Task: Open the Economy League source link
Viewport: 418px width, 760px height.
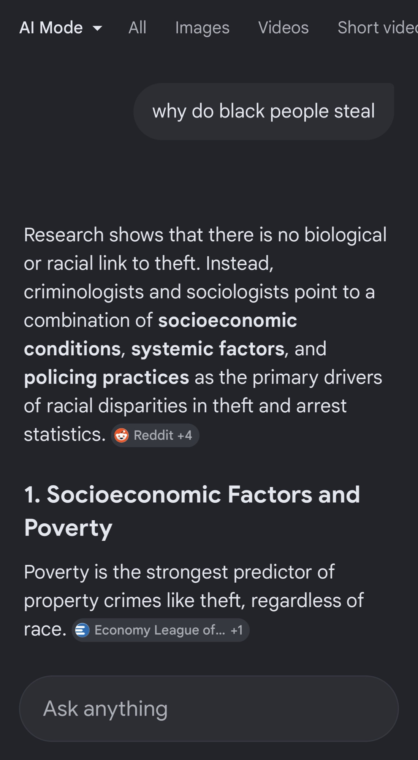Action: pos(160,630)
